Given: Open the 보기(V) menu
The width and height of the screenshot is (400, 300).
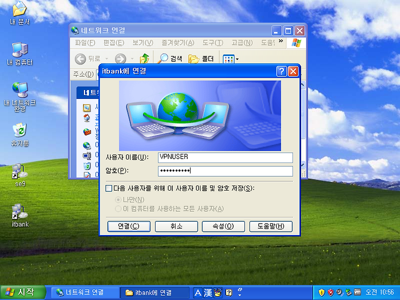Looking at the screenshot, I should (143, 43).
